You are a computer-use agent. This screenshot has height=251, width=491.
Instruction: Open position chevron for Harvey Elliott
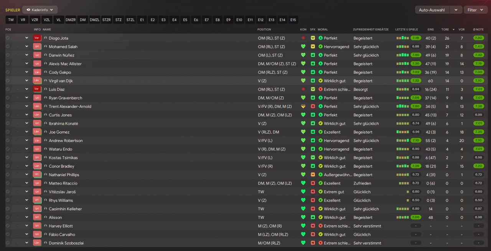click(x=27, y=226)
